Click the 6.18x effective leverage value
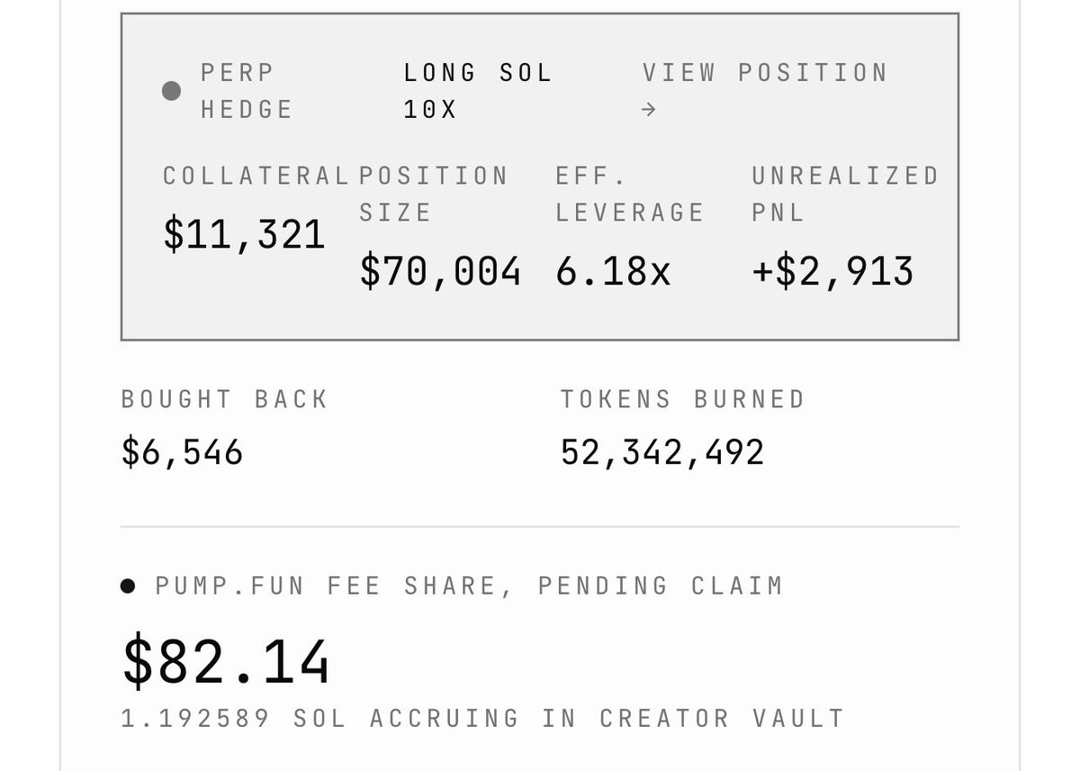The image size is (1080, 771). pyautogui.click(x=613, y=271)
